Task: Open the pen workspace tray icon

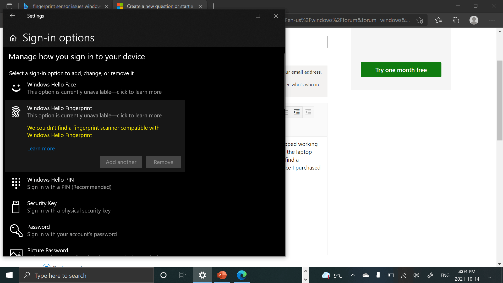Action: pos(430,275)
